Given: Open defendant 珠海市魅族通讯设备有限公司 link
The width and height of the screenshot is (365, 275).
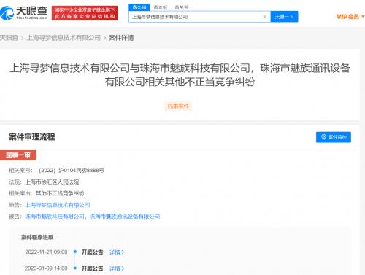Looking at the screenshot, I should click(x=125, y=216).
